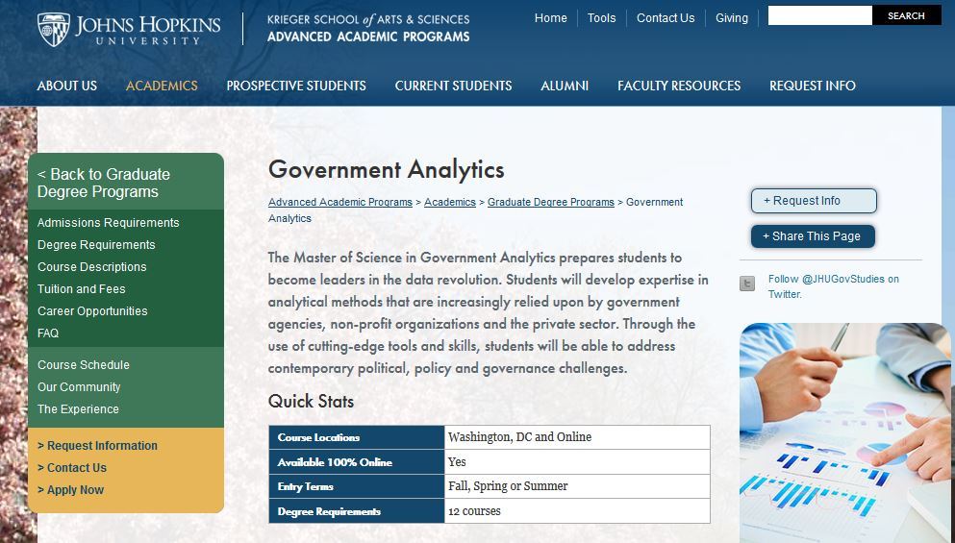The height and width of the screenshot is (543, 955).
Task: Select the Degree Requirements table header cell
Action: (x=357, y=511)
